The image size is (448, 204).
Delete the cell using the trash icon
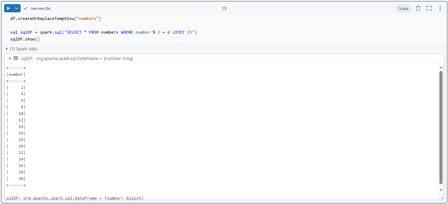[418, 8]
